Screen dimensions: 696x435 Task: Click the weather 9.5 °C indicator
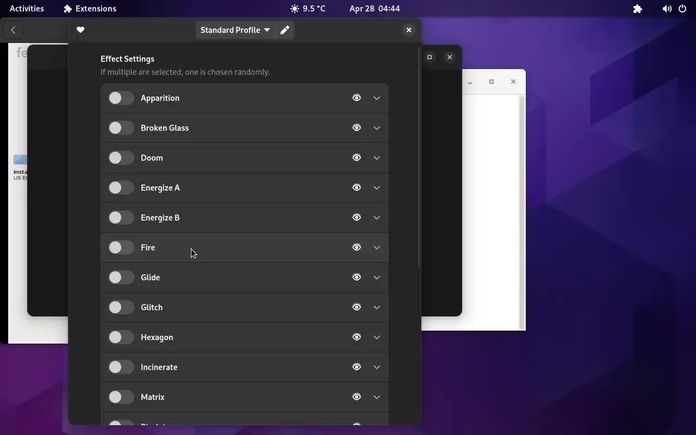(308, 9)
